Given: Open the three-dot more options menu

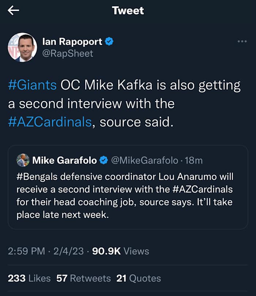Looking at the screenshot, I should 242,41.
